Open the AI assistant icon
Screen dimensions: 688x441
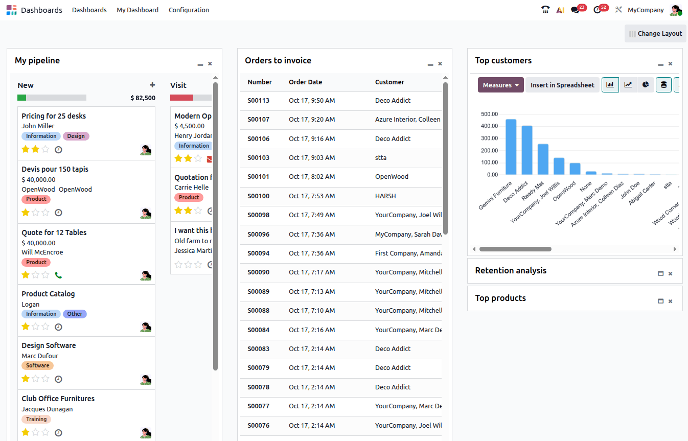(560, 10)
